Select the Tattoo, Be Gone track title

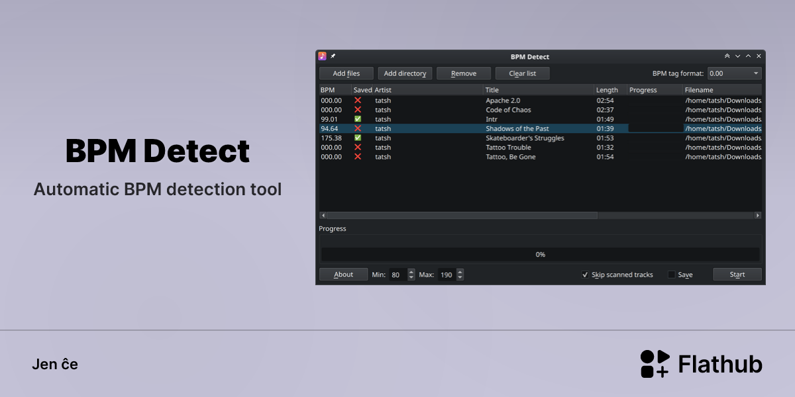tap(511, 157)
